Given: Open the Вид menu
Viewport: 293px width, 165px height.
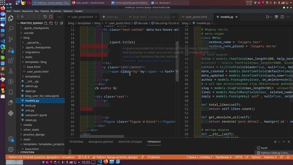Looking at the screenshot, I should tap(37, 11).
